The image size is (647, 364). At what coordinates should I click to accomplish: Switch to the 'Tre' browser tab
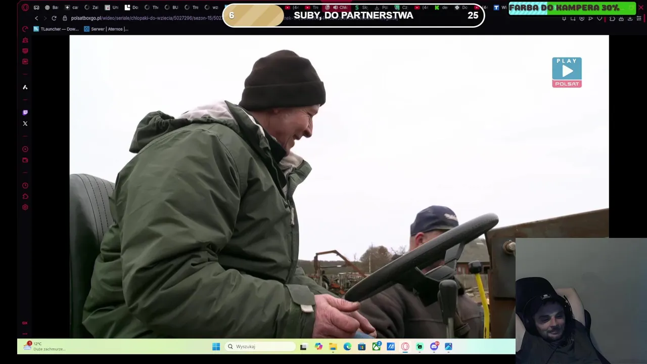(192, 8)
